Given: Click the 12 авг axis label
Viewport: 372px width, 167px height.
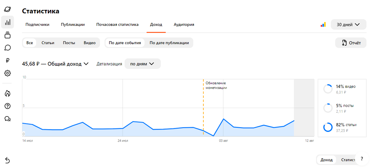Looking at the screenshot, I should (x=309, y=141).
